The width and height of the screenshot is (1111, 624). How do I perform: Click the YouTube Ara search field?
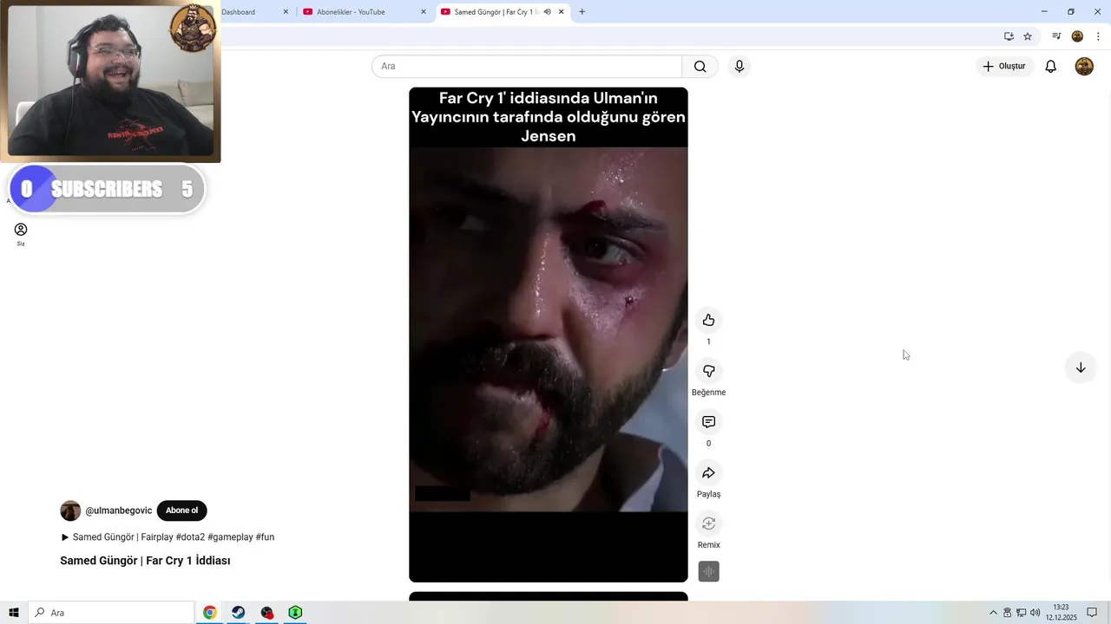point(527,67)
